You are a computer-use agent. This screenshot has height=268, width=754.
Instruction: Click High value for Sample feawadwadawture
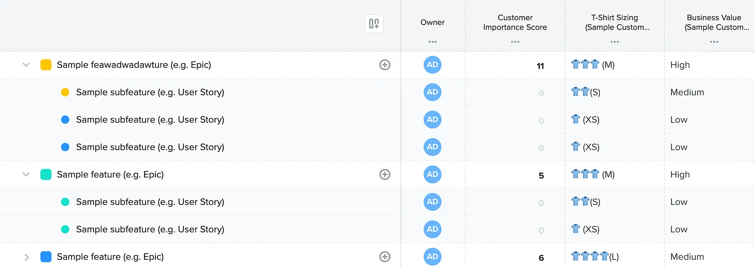point(680,65)
